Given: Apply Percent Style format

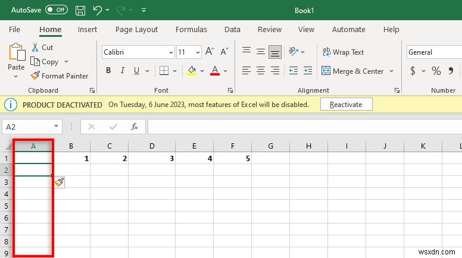Looking at the screenshot, I should click(436, 71).
